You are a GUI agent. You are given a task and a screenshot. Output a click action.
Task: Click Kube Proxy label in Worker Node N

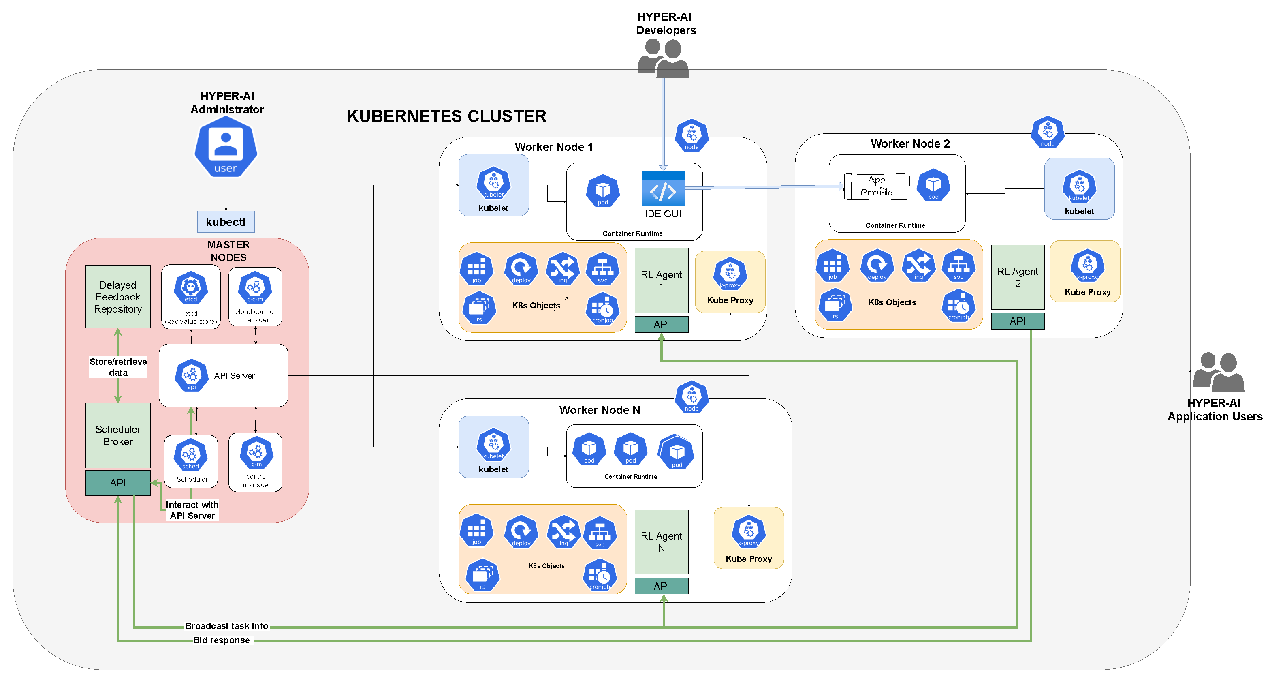(x=748, y=559)
